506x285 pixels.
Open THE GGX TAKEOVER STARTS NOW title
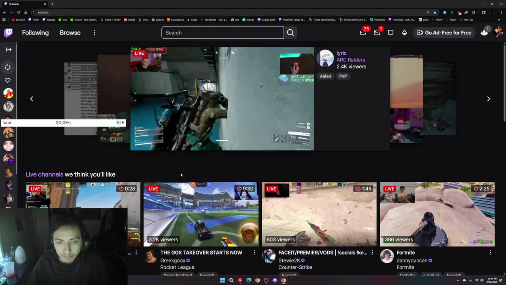click(x=201, y=253)
